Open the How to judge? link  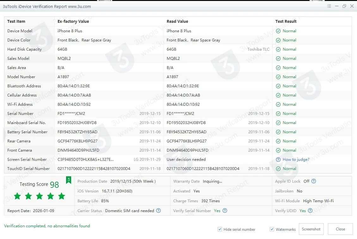point(296,160)
